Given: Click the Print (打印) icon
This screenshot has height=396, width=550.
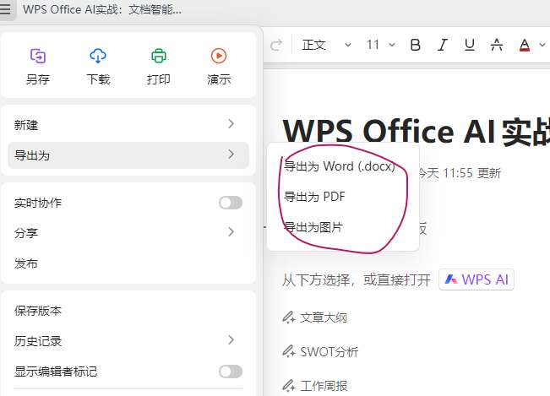Looking at the screenshot, I should (x=159, y=56).
